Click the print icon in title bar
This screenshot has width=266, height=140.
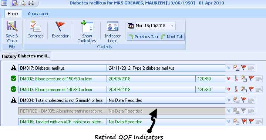point(31,3)
